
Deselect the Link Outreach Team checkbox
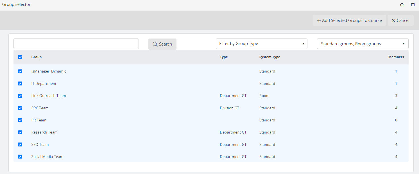click(x=20, y=96)
